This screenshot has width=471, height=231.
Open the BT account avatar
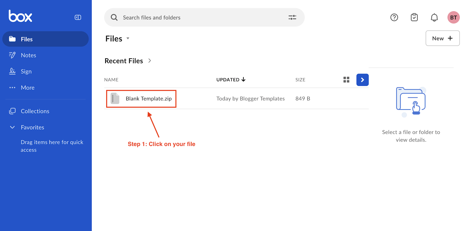point(454,17)
